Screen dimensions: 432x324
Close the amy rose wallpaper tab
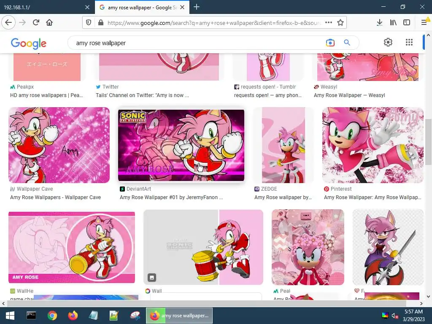182,8
